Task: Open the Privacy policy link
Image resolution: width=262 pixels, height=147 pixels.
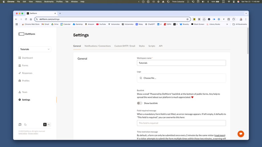Action: (33, 133)
